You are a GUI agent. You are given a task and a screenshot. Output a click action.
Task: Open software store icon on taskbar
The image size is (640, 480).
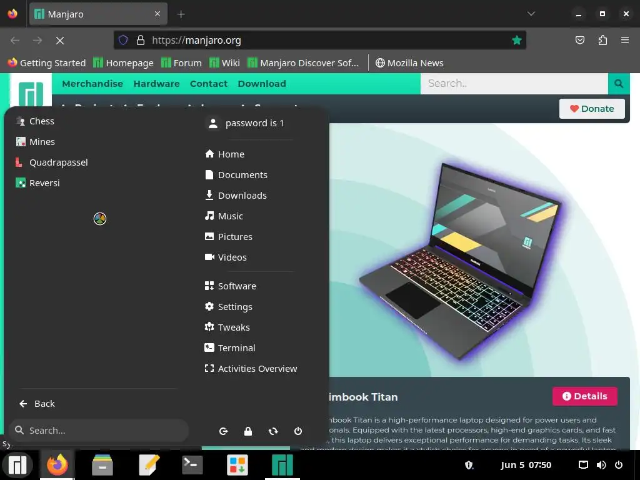(237, 465)
